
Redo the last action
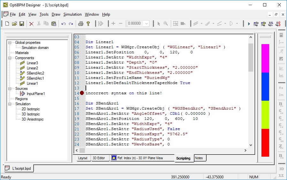71,24
